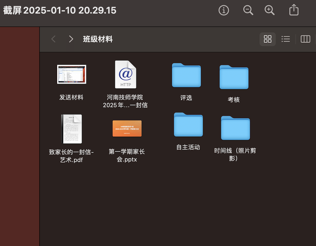Zoom in the preview image

(x=269, y=10)
